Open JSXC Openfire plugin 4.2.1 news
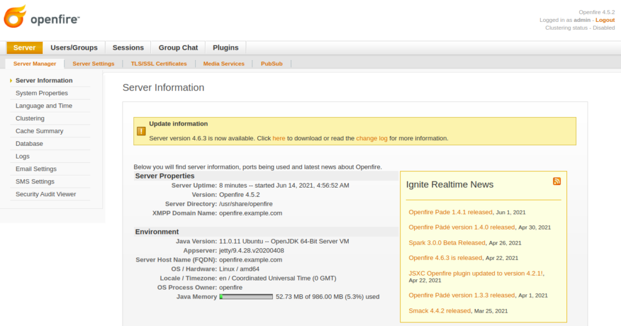The width and height of the screenshot is (621, 326). 475,273
